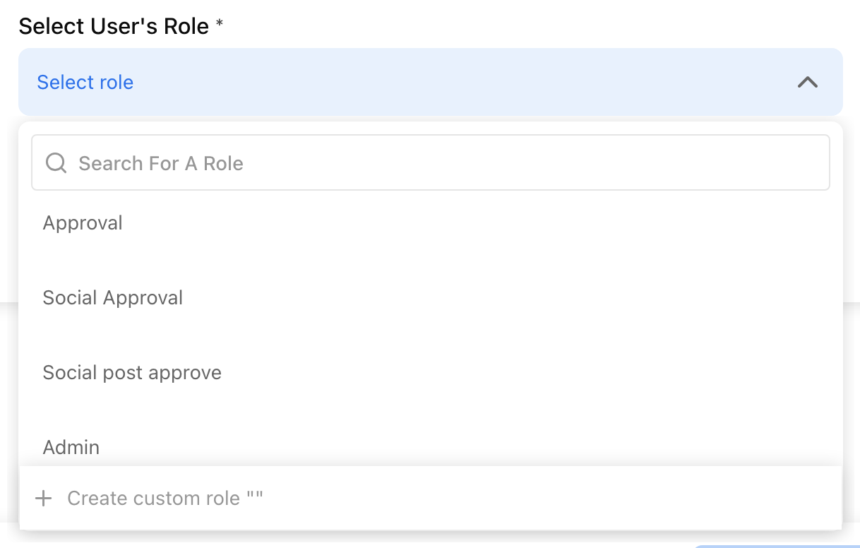Click the word "Approval" in Social Approval

coord(143,298)
